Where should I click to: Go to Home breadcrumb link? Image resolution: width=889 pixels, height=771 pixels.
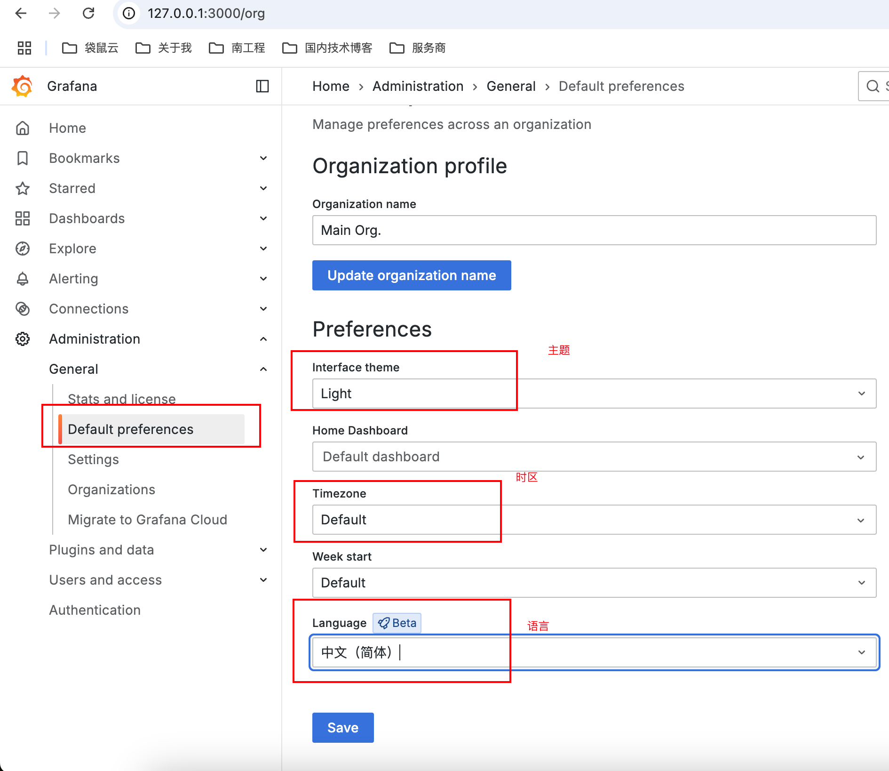coord(331,86)
